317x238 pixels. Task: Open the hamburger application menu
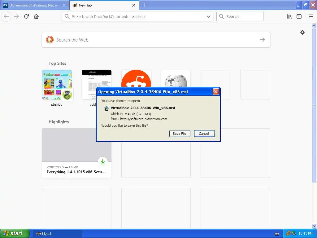[x=311, y=16]
